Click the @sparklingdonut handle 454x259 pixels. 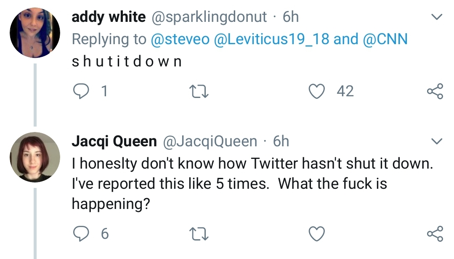208,17
